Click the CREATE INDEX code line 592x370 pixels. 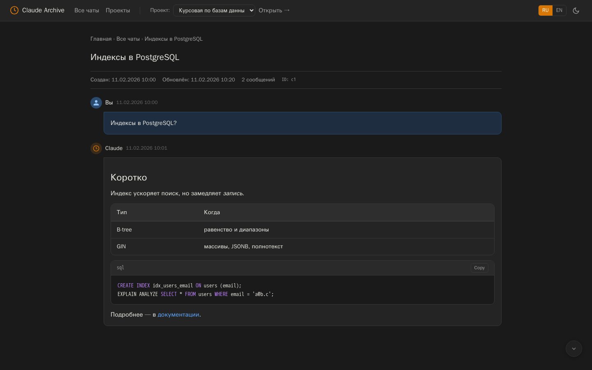coord(180,286)
